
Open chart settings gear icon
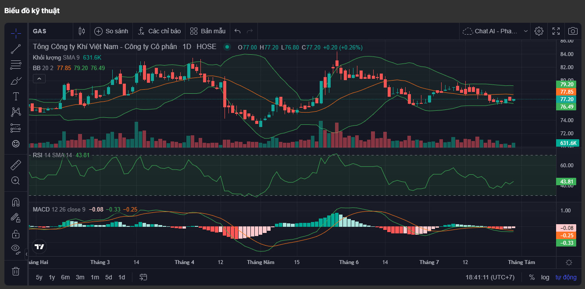[539, 31]
